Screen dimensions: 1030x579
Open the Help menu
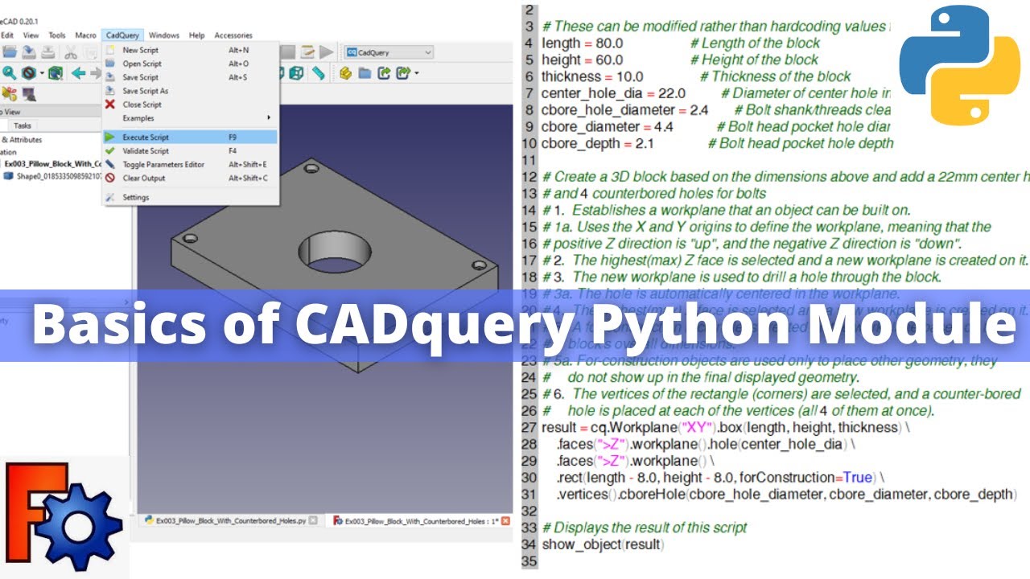197,35
